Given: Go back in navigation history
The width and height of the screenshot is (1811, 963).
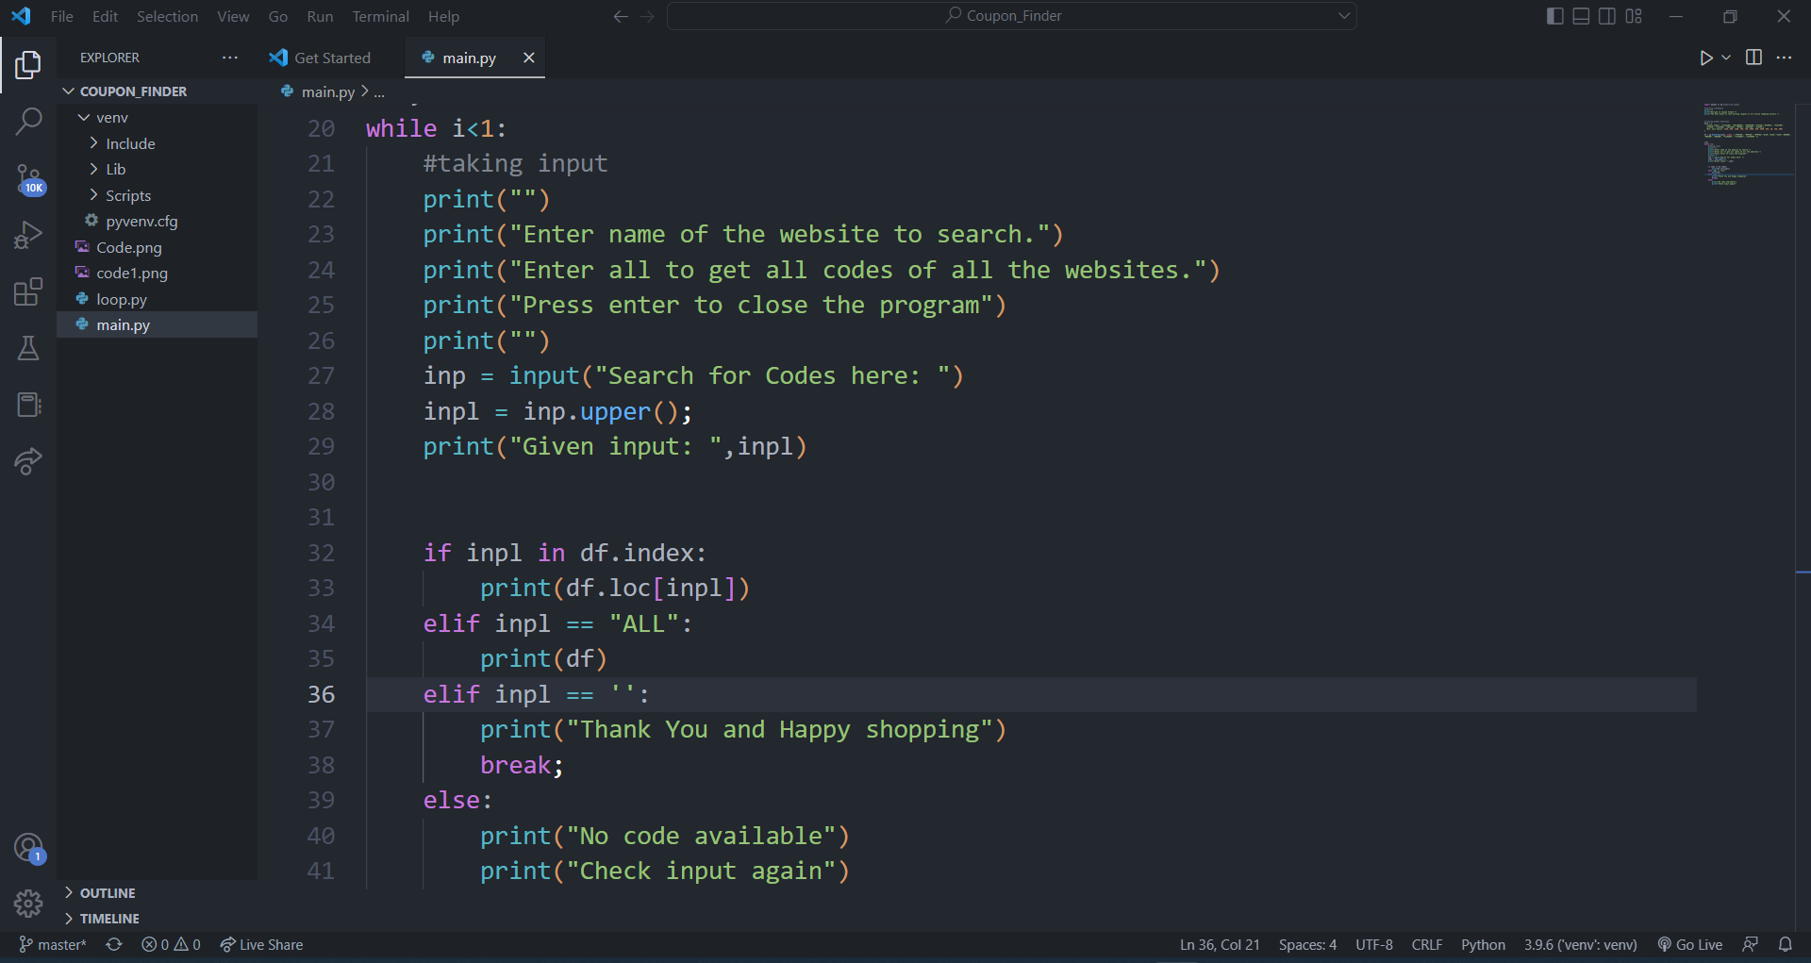Looking at the screenshot, I should (620, 16).
